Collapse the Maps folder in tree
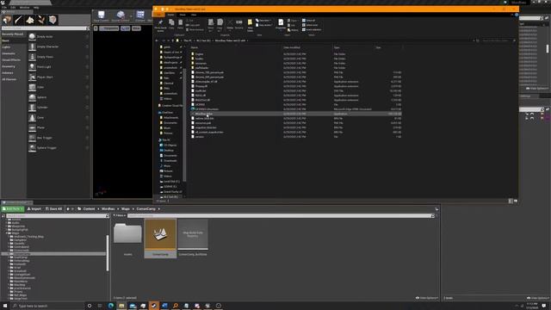 [x=7, y=233]
